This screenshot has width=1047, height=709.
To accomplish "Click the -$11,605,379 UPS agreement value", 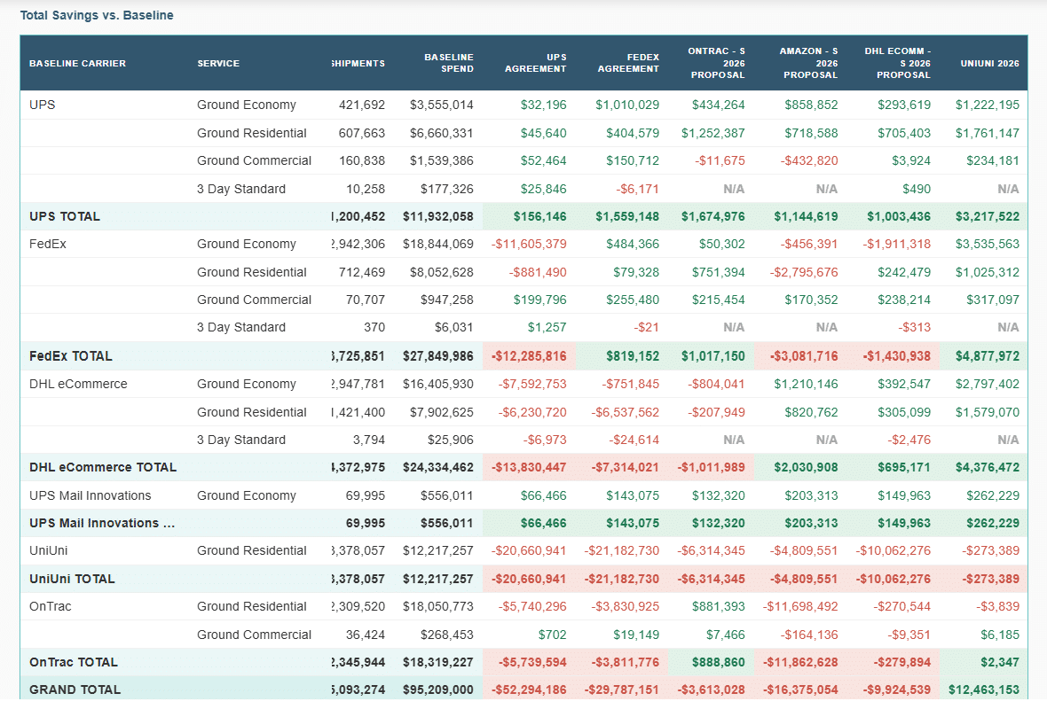I will [x=529, y=244].
